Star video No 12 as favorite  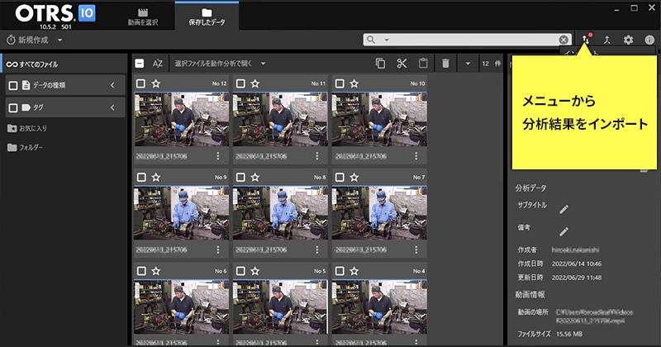pyautogui.click(x=157, y=84)
